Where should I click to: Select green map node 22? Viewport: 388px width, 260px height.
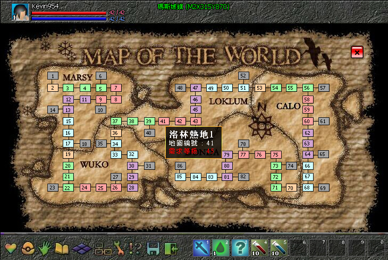[68, 188]
